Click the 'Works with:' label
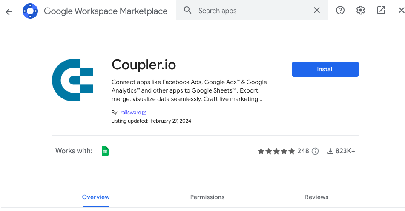Image resolution: width=405 pixels, height=211 pixels. pos(74,151)
